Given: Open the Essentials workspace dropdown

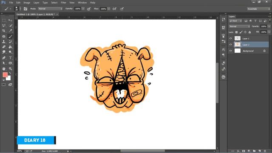Looking at the screenshot, I should coord(258,9).
